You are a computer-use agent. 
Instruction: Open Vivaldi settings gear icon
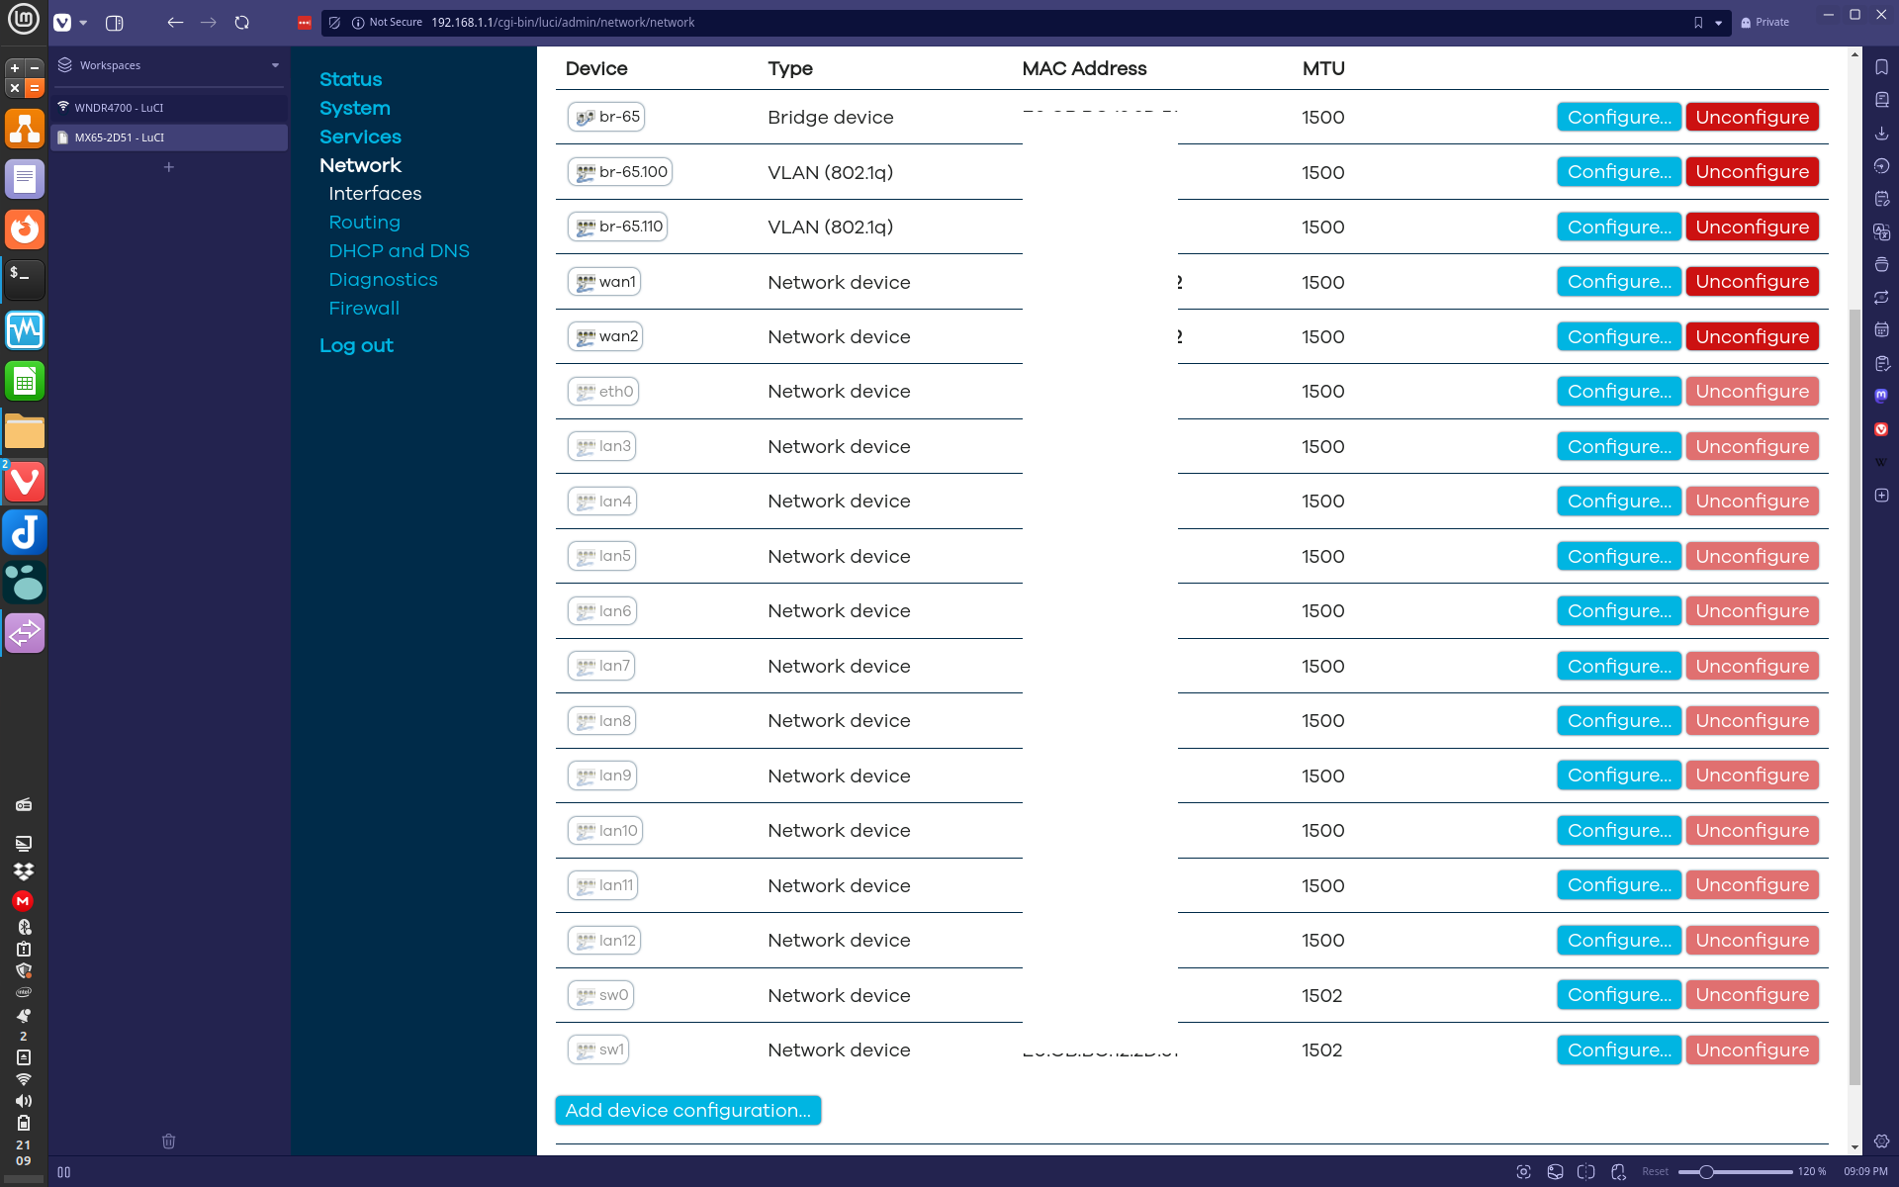pyautogui.click(x=1881, y=1141)
